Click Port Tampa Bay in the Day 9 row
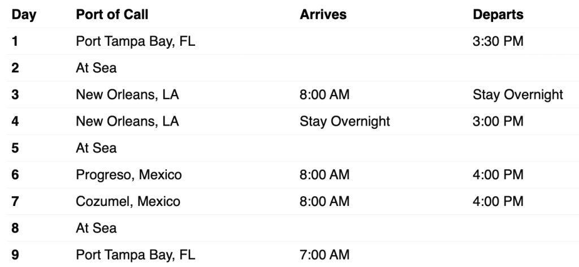The image size is (579, 267). 136,255
